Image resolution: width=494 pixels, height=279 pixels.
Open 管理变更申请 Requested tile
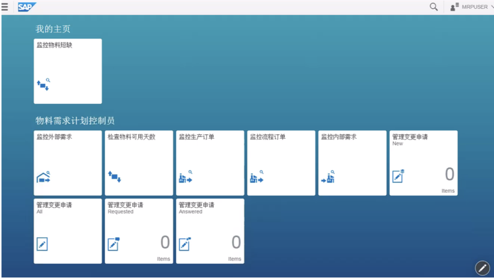(139, 231)
